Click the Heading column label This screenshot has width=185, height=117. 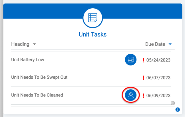coord(20,44)
